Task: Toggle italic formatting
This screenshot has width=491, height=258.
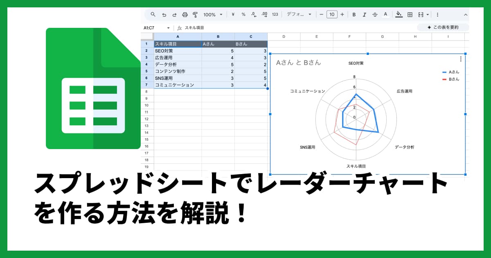Action: coord(365,14)
